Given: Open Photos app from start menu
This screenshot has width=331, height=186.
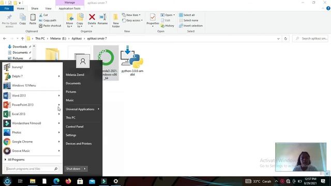Looking at the screenshot, I should click(32, 132).
